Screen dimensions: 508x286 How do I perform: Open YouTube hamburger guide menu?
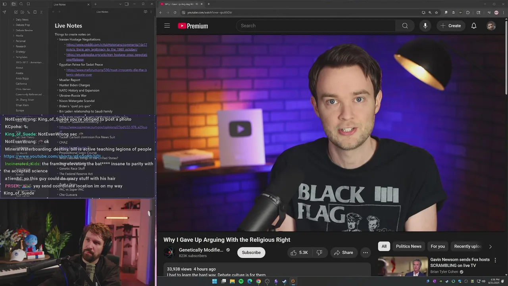tap(167, 26)
